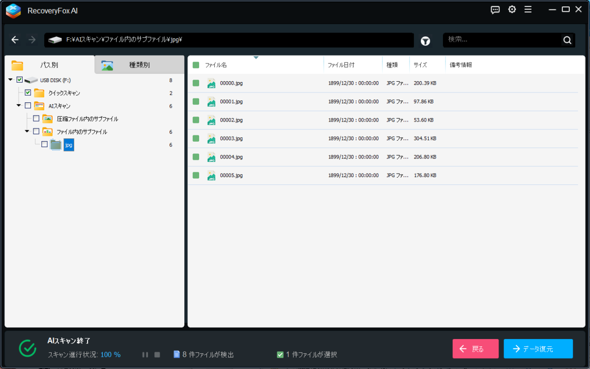This screenshot has height=369, width=590.
Task: Click the 備考情報 column header
Action: (x=461, y=65)
